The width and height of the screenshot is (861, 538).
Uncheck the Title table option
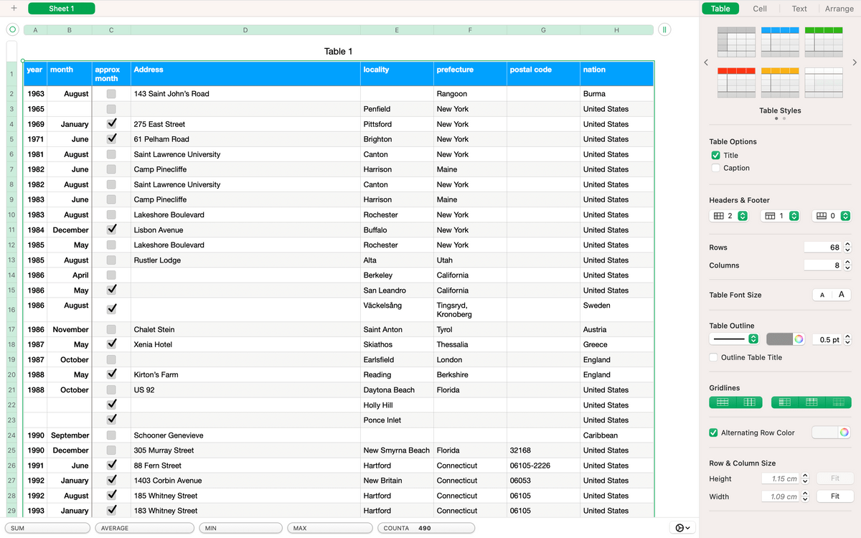click(x=715, y=155)
